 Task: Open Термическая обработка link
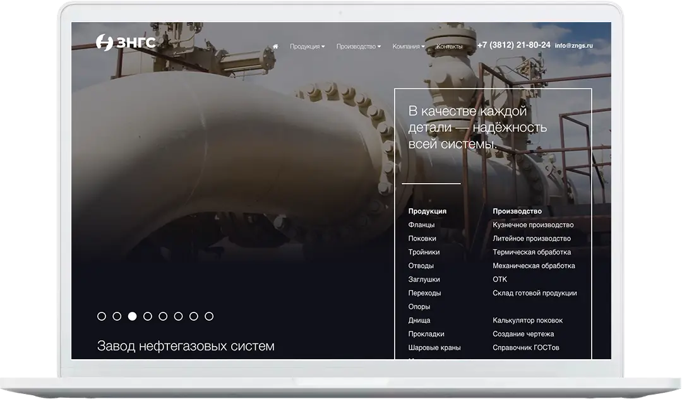pyautogui.click(x=532, y=252)
